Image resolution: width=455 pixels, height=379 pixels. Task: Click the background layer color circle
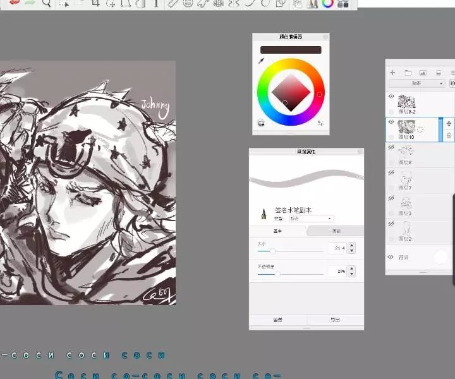(441, 257)
